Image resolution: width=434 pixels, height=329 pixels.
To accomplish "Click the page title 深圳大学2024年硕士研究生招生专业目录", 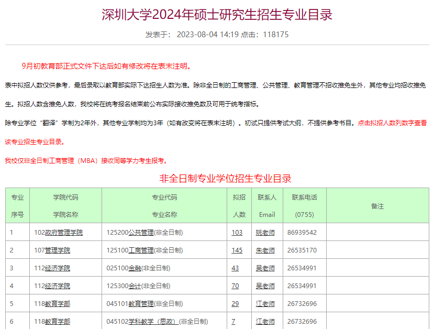I will tap(217, 15).
